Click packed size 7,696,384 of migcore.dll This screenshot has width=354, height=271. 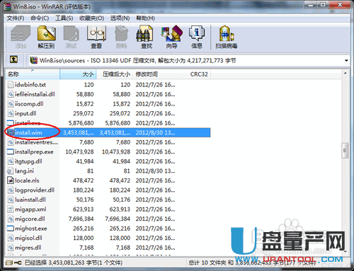point(118,219)
